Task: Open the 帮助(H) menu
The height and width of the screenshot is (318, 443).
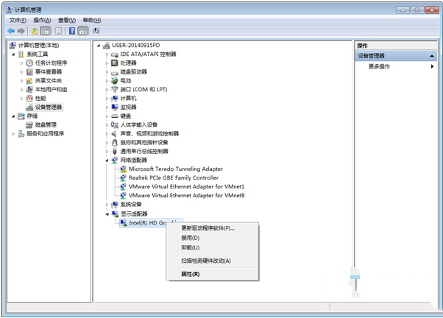Action: [92, 21]
